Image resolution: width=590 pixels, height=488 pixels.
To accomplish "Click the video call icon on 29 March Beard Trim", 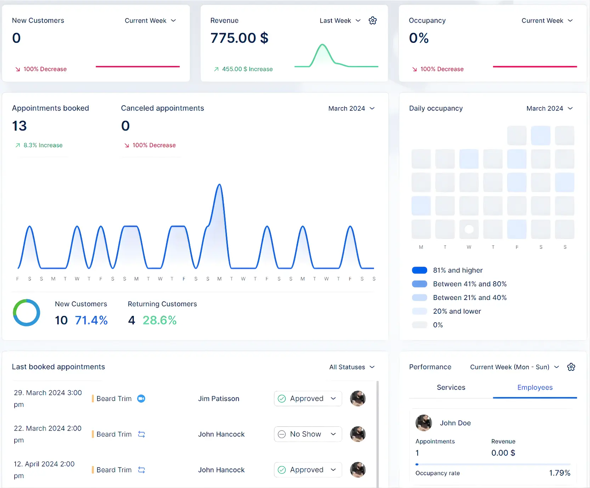I will 141,398.
